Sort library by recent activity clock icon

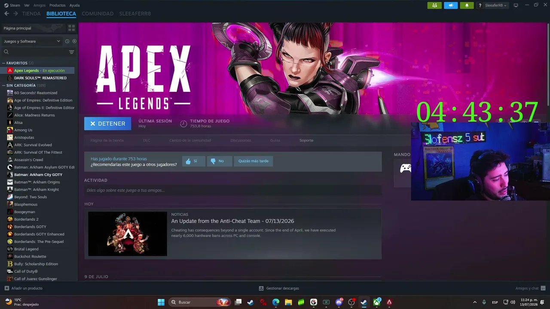[67, 41]
